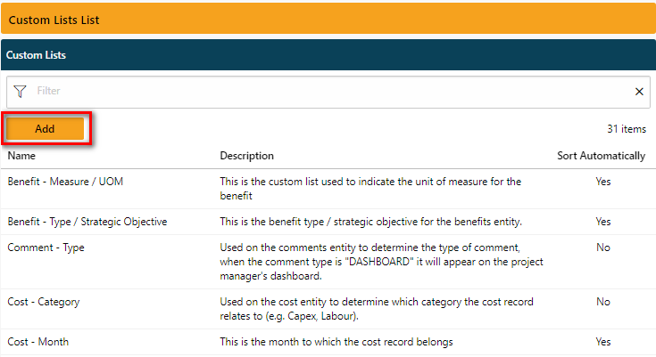Click the funnel filter icon
The width and height of the screenshot is (656, 357).
[20, 92]
